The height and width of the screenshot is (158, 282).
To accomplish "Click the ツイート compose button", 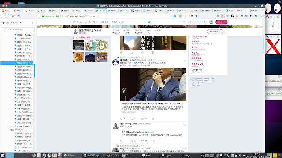I will pos(221,22).
